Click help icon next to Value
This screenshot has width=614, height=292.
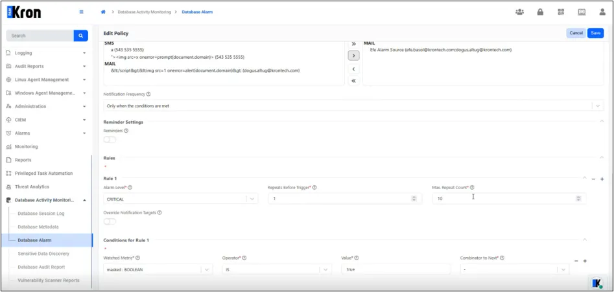357,258
